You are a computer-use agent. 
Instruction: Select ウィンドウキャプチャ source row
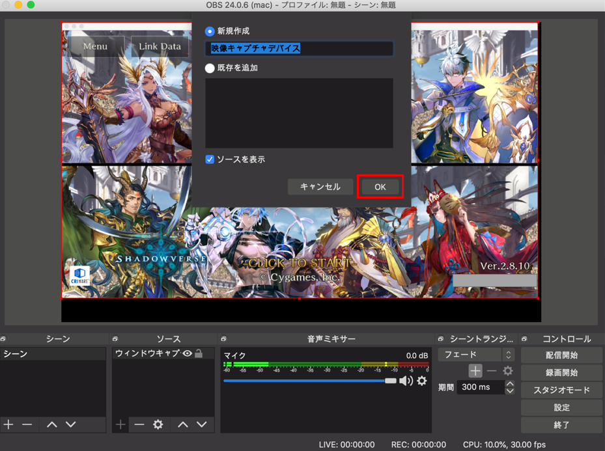(163, 353)
